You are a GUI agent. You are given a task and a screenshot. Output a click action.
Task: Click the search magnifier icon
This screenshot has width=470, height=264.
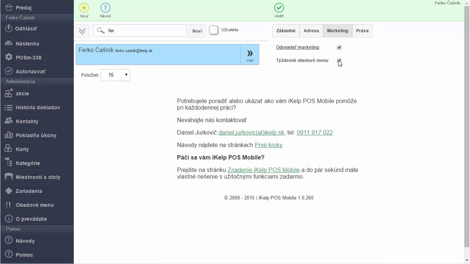click(101, 30)
